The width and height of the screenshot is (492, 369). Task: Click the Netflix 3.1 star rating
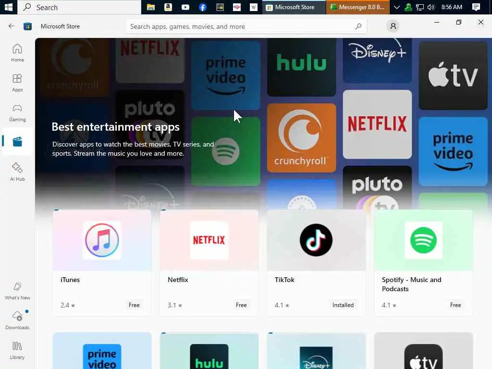pyautogui.click(x=175, y=305)
